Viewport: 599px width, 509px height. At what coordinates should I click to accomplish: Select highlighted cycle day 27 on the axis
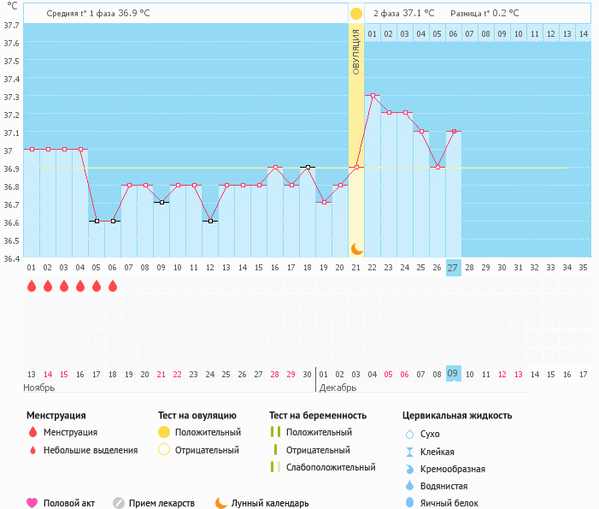pos(453,267)
